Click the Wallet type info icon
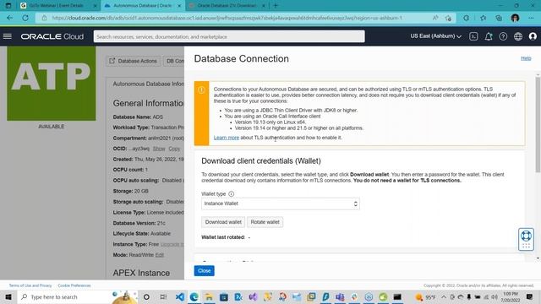 (231, 194)
